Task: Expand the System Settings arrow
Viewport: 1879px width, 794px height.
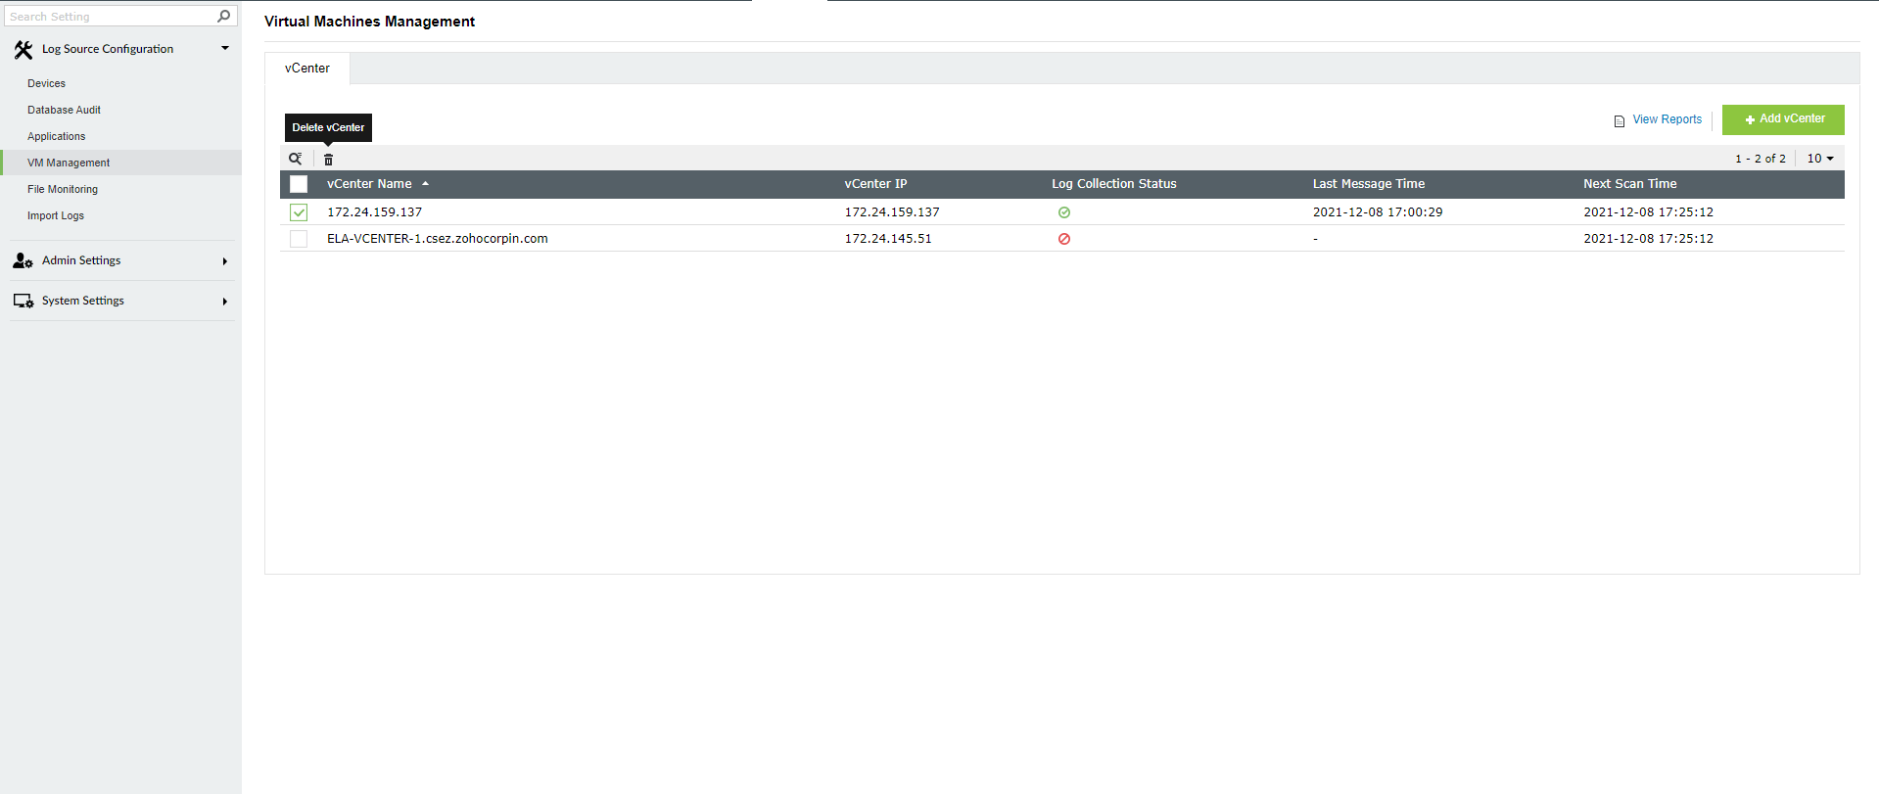Action: [x=225, y=302]
